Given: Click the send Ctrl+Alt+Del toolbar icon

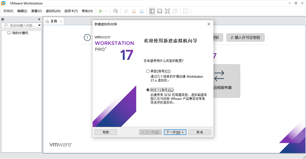Looking at the screenshot, I should pyautogui.click(x=116, y=11).
